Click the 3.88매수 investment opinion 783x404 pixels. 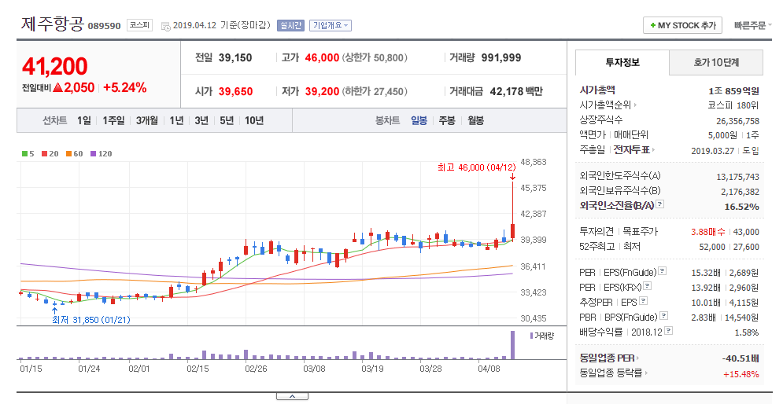pyautogui.click(x=708, y=232)
